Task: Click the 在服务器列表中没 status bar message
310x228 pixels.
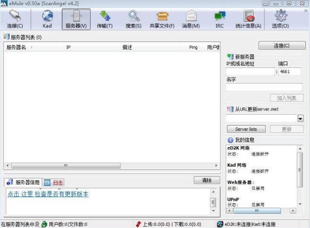Action: click(20, 224)
